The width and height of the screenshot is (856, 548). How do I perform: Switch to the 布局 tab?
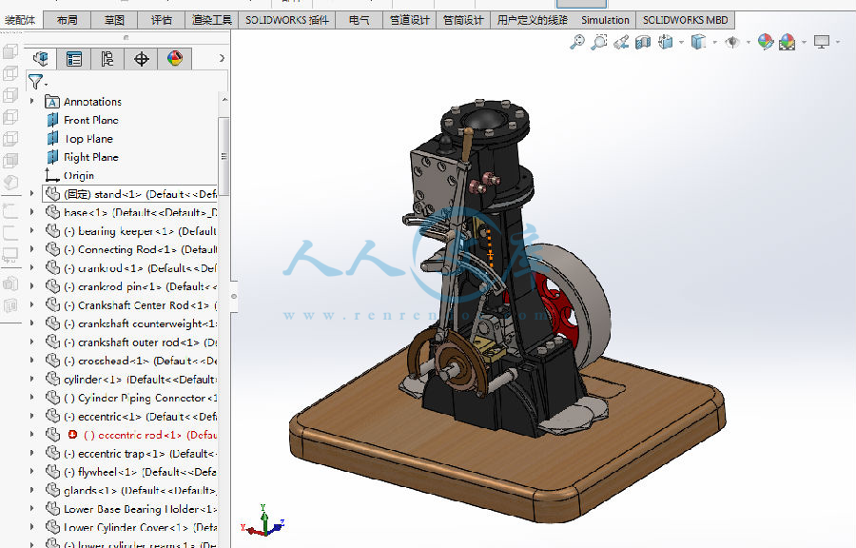click(68, 20)
